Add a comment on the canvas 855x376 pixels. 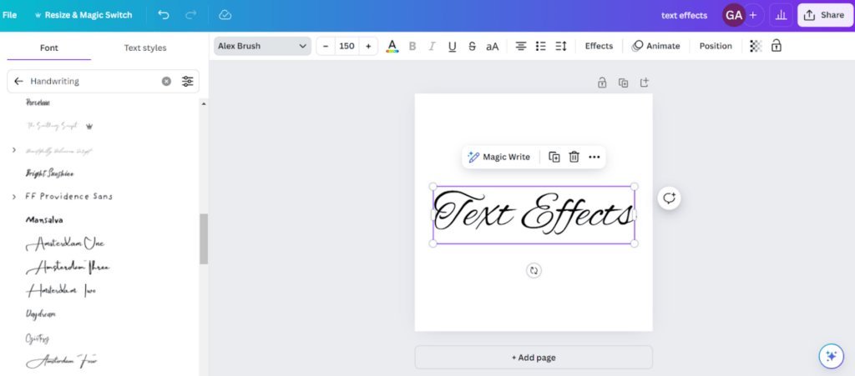pos(669,198)
